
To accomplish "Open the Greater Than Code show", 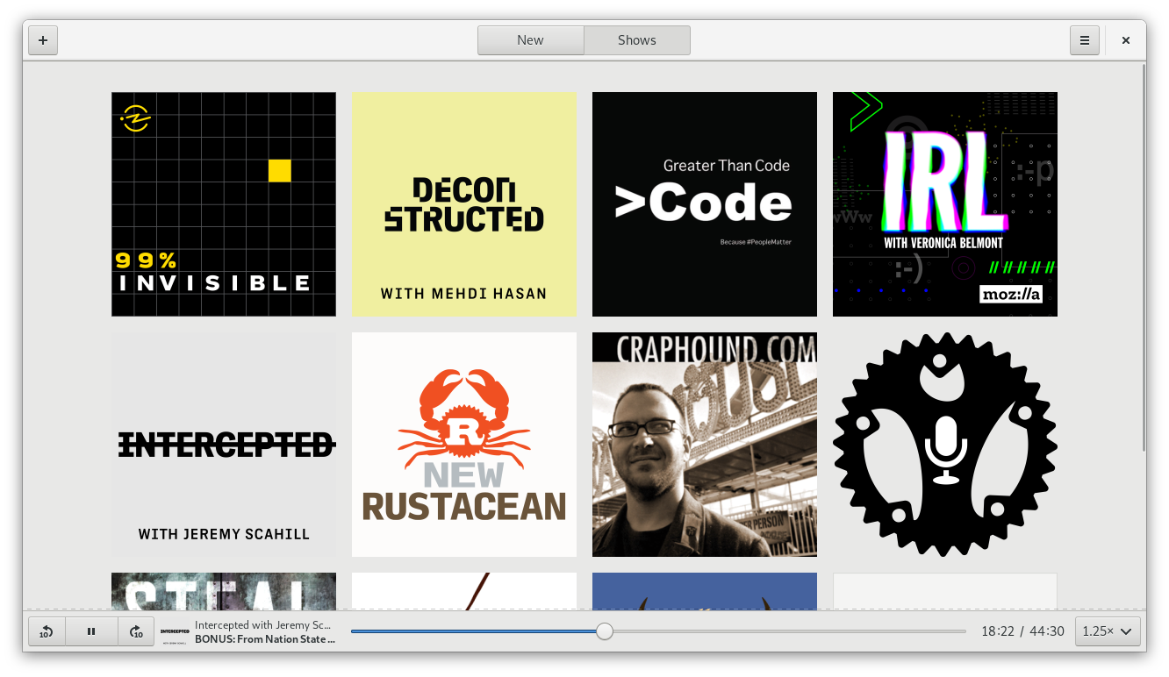I will point(705,204).
